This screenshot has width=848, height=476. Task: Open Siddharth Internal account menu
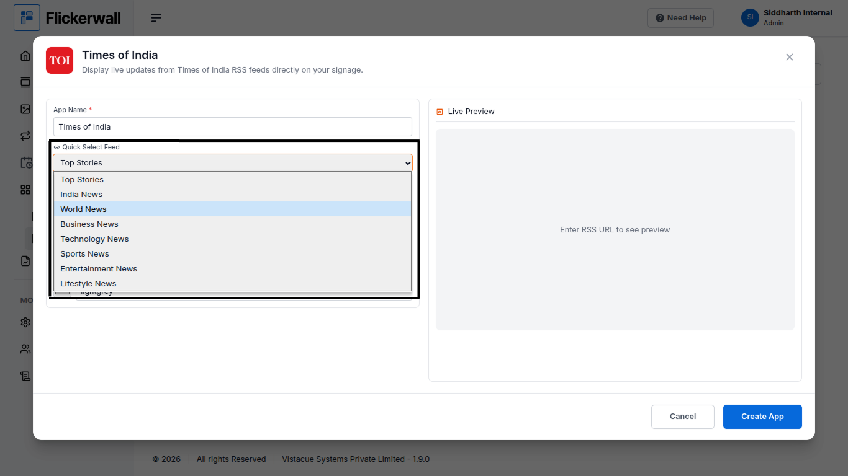787,17
